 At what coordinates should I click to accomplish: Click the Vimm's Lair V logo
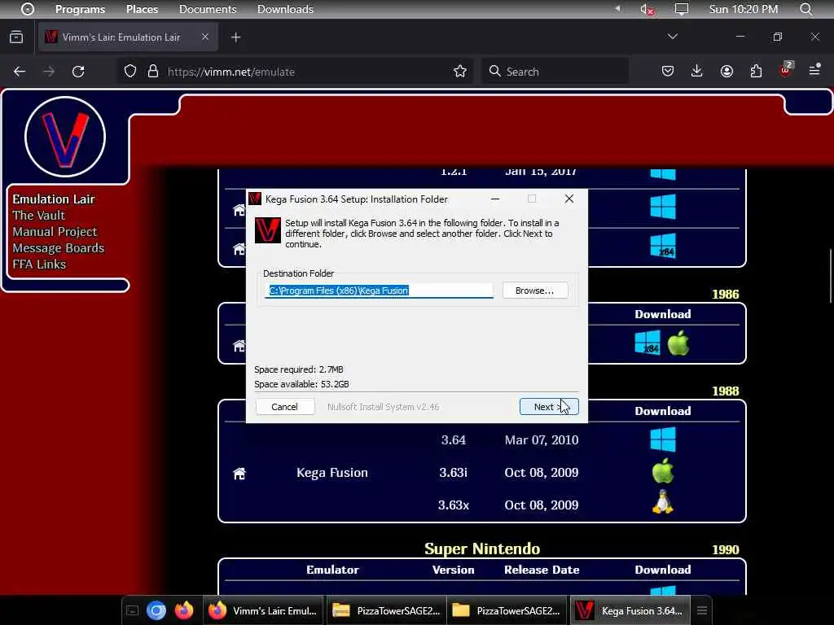pyautogui.click(x=65, y=137)
